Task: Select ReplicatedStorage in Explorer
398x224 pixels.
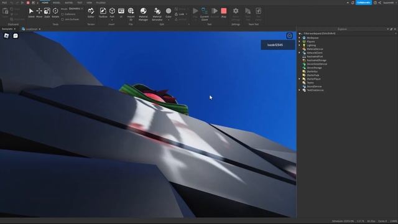Action: click(x=317, y=60)
